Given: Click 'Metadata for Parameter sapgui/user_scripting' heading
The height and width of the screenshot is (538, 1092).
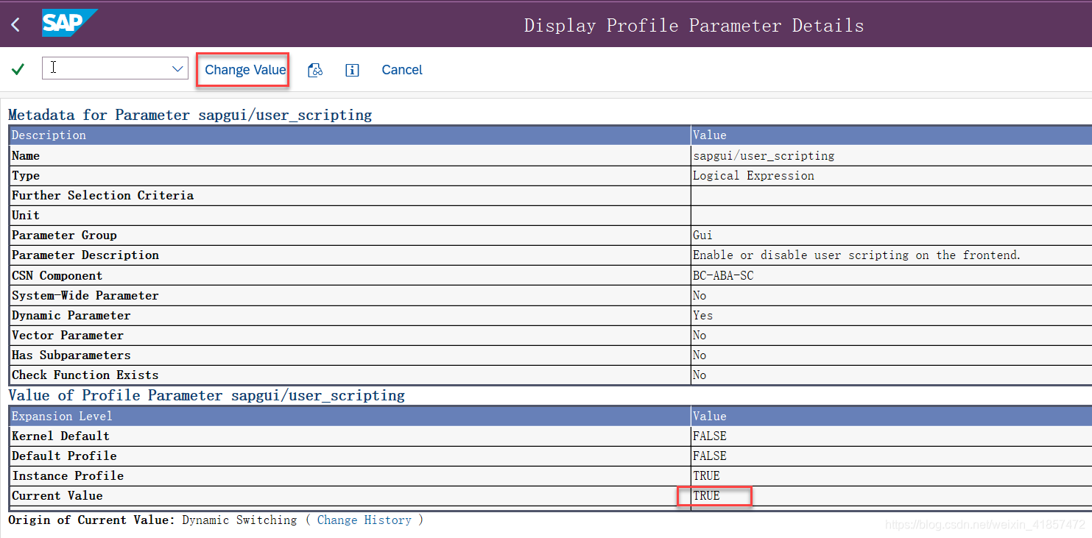Looking at the screenshot, I should (x=190, y=115).
